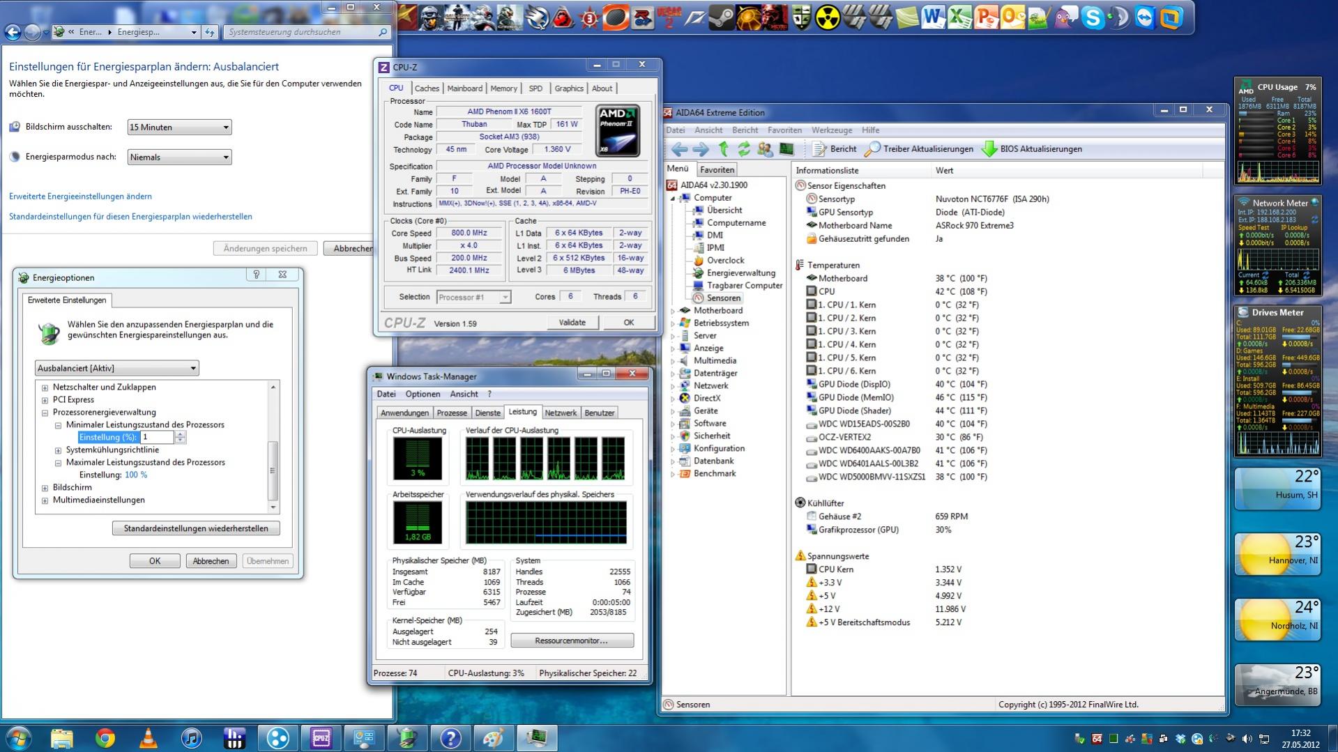Switch to the Favoriten tab in AIDA64
The image size is (1338, 752).
[717, 169]
